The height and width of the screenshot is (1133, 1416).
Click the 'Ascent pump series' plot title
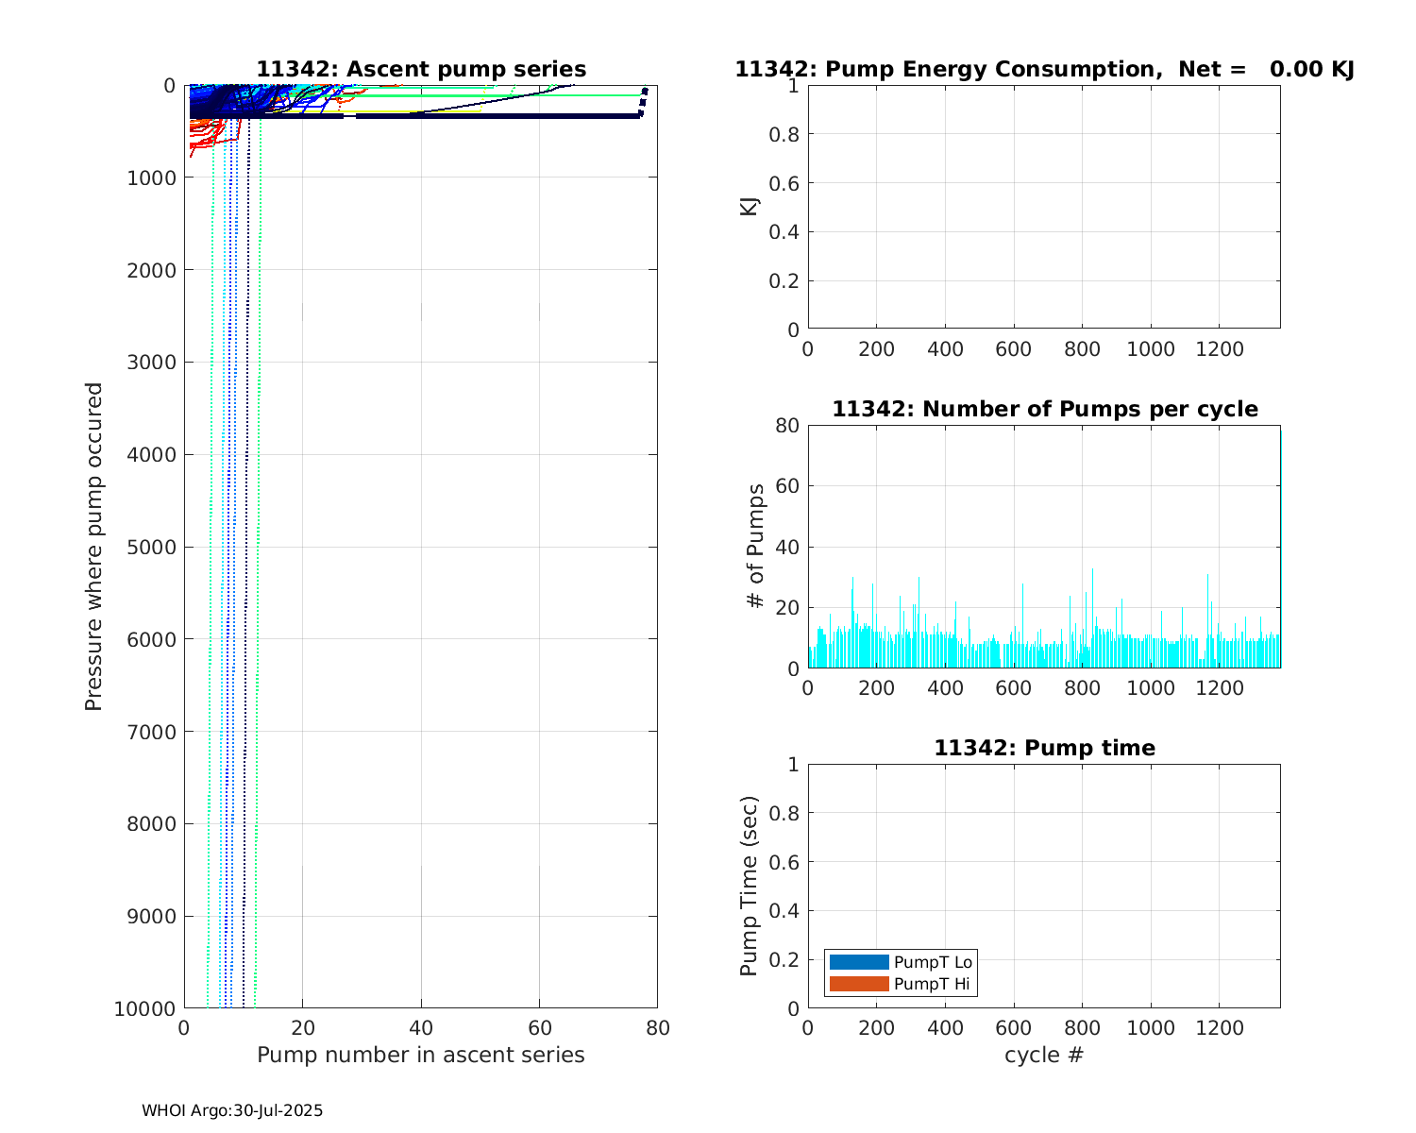coord(421,70)
